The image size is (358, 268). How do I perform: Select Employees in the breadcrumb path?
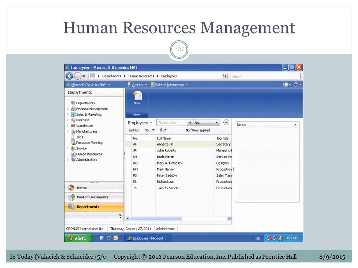169,76
